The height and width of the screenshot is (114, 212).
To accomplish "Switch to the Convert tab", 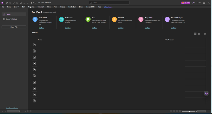I will 17,7.
